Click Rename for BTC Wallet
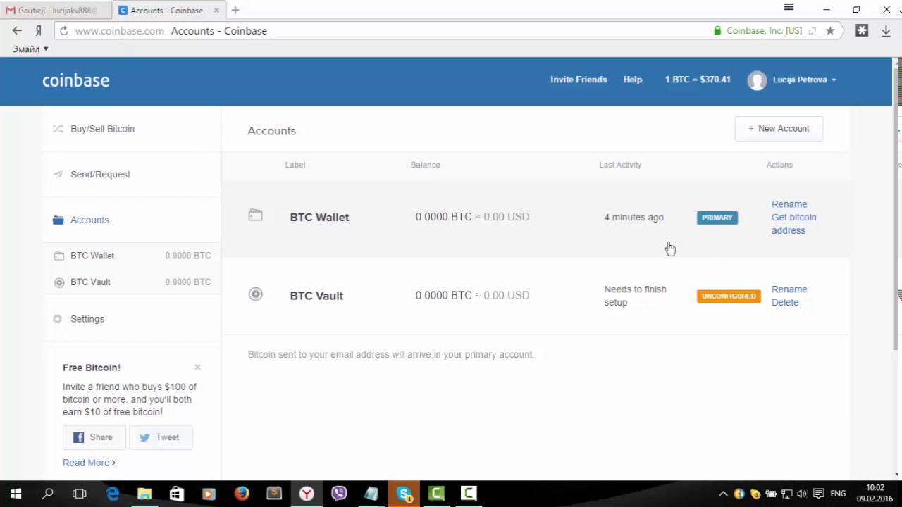The image size is (902, 507). click(789, 204)
